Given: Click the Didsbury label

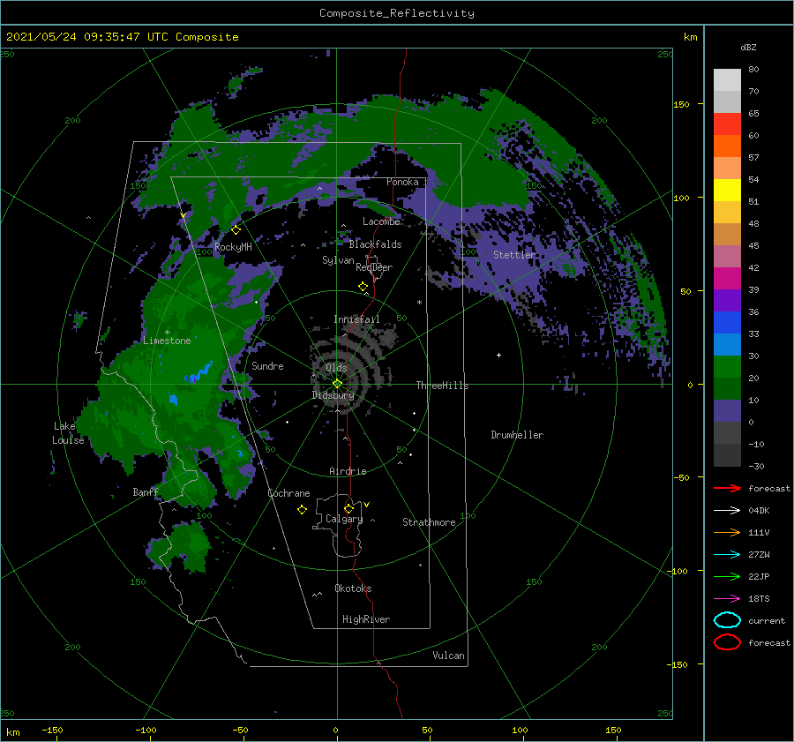Looking at the screenshot, I should tap(333, 395).
